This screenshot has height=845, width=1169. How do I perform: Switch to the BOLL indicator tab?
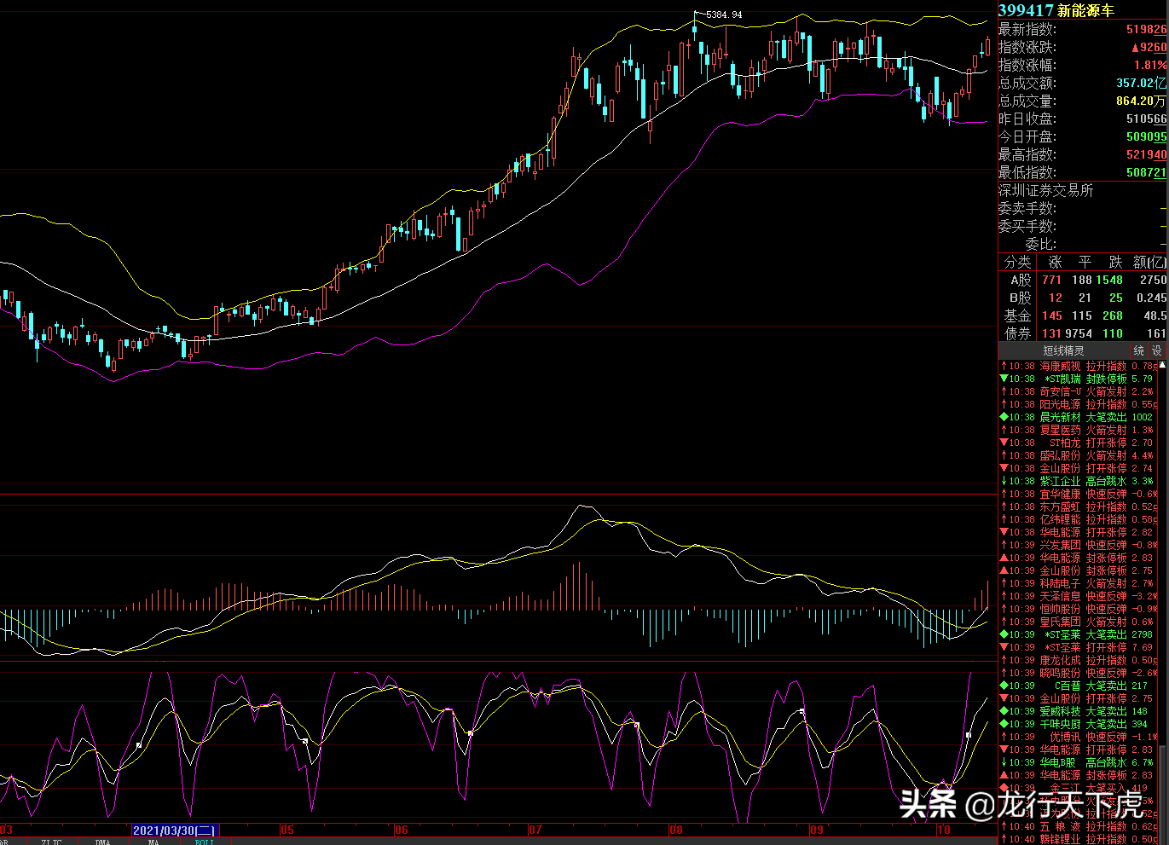pos(205,842)
